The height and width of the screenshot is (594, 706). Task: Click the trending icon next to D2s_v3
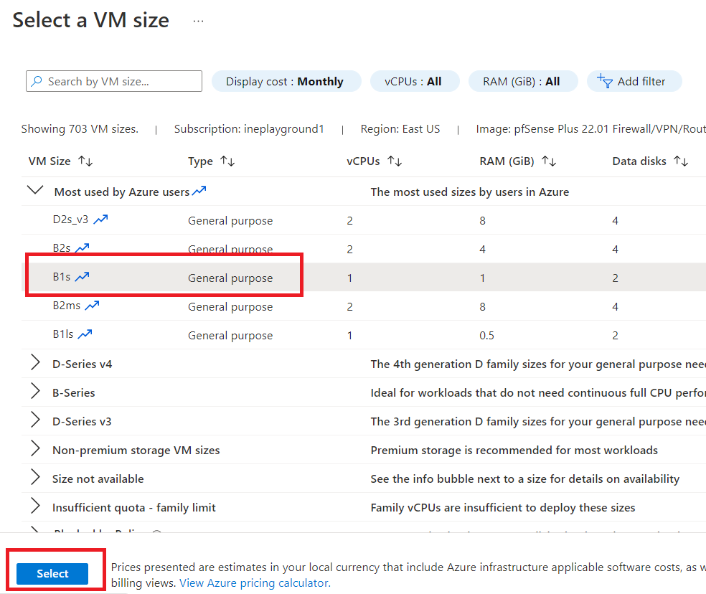pos(100,220)
